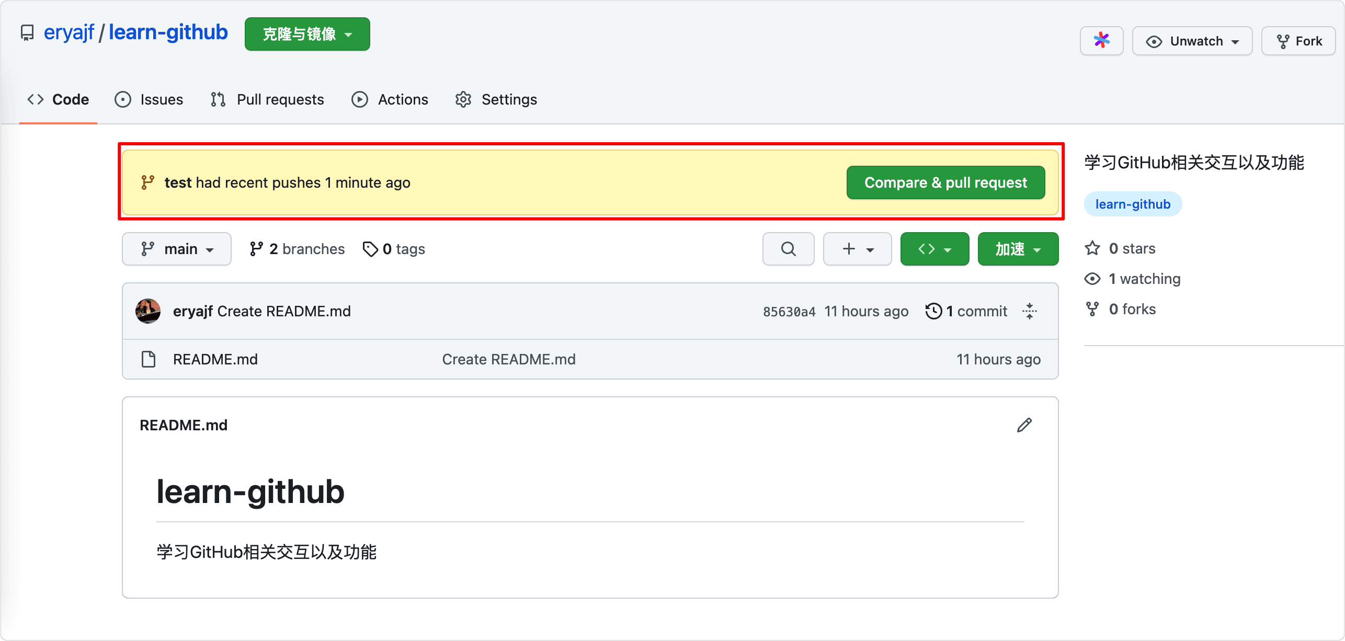
Task: Click the tag icon beside 0 tags
Action: tap(370, 249)
